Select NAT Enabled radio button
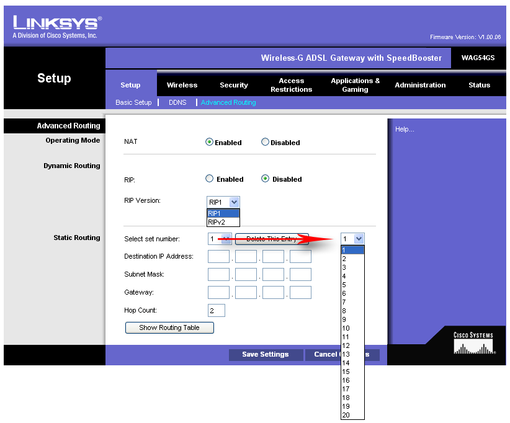This screenshot has height=423, width=510. tap(209, 142)
